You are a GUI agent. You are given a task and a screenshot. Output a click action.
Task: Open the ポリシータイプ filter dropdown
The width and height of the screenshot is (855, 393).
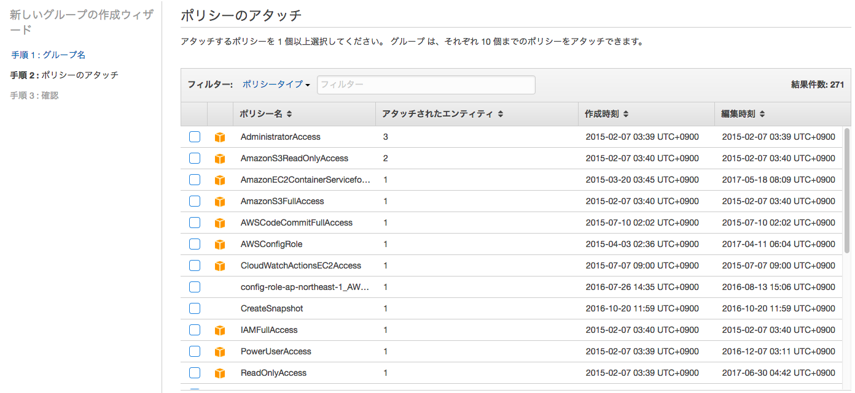point(276,85)
